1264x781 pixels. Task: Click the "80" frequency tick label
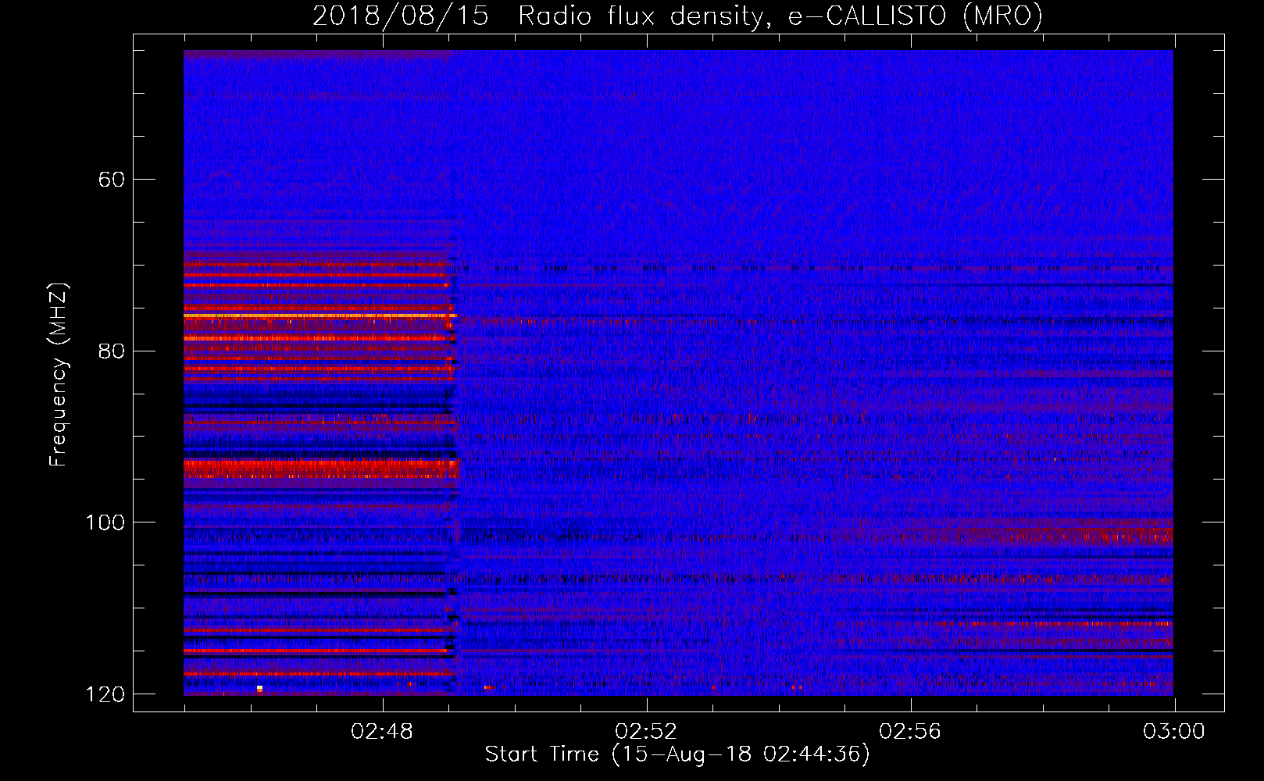[112, 351]
